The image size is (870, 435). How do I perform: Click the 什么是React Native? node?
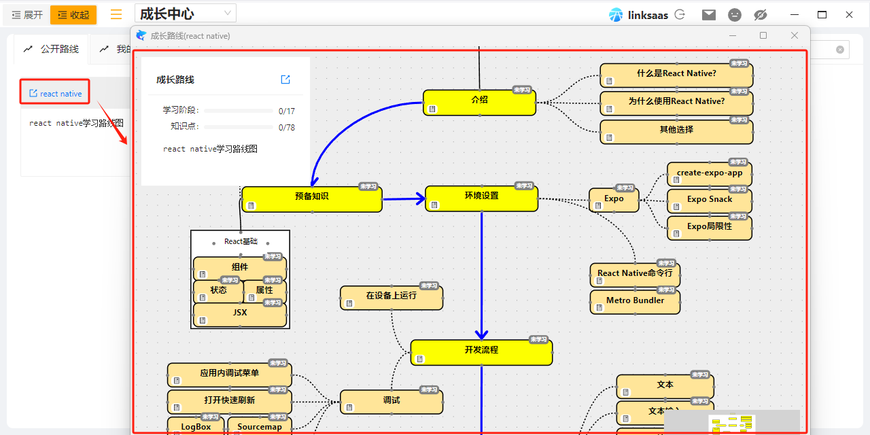(676, 75)
